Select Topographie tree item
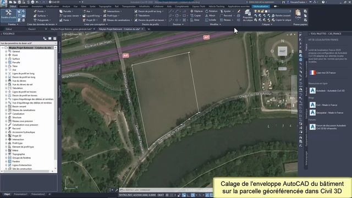352x198 pixels. tap(18, 154)
